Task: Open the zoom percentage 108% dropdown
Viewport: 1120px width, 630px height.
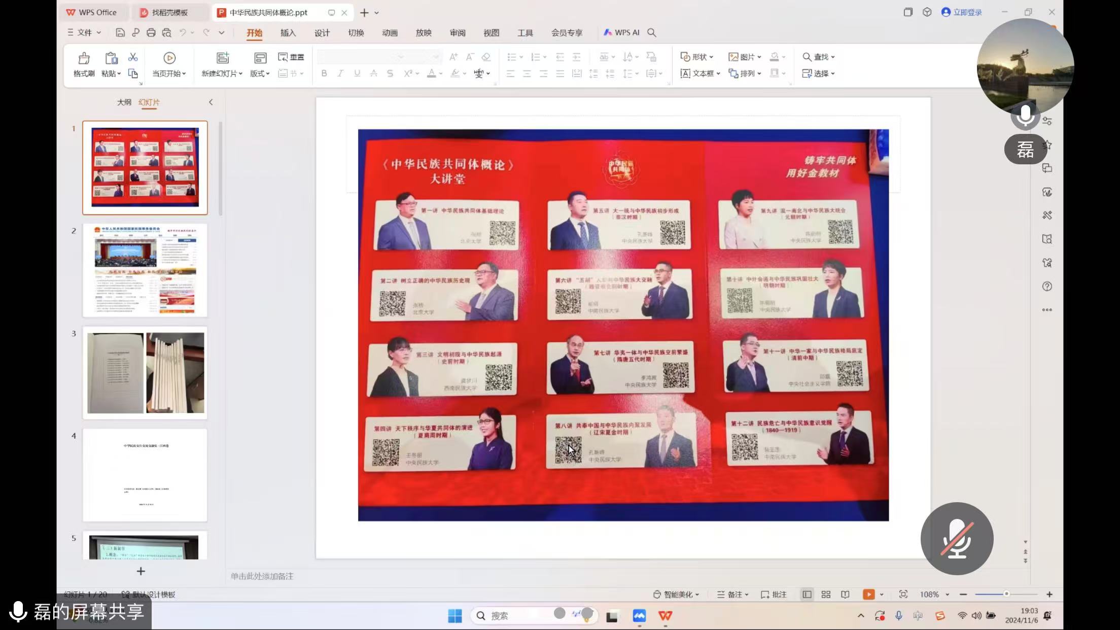Action: click(x=934, y=594)
